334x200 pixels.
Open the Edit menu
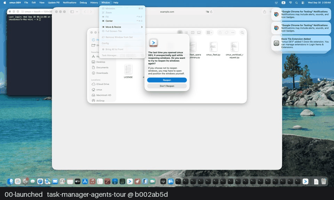click(34, 3)
